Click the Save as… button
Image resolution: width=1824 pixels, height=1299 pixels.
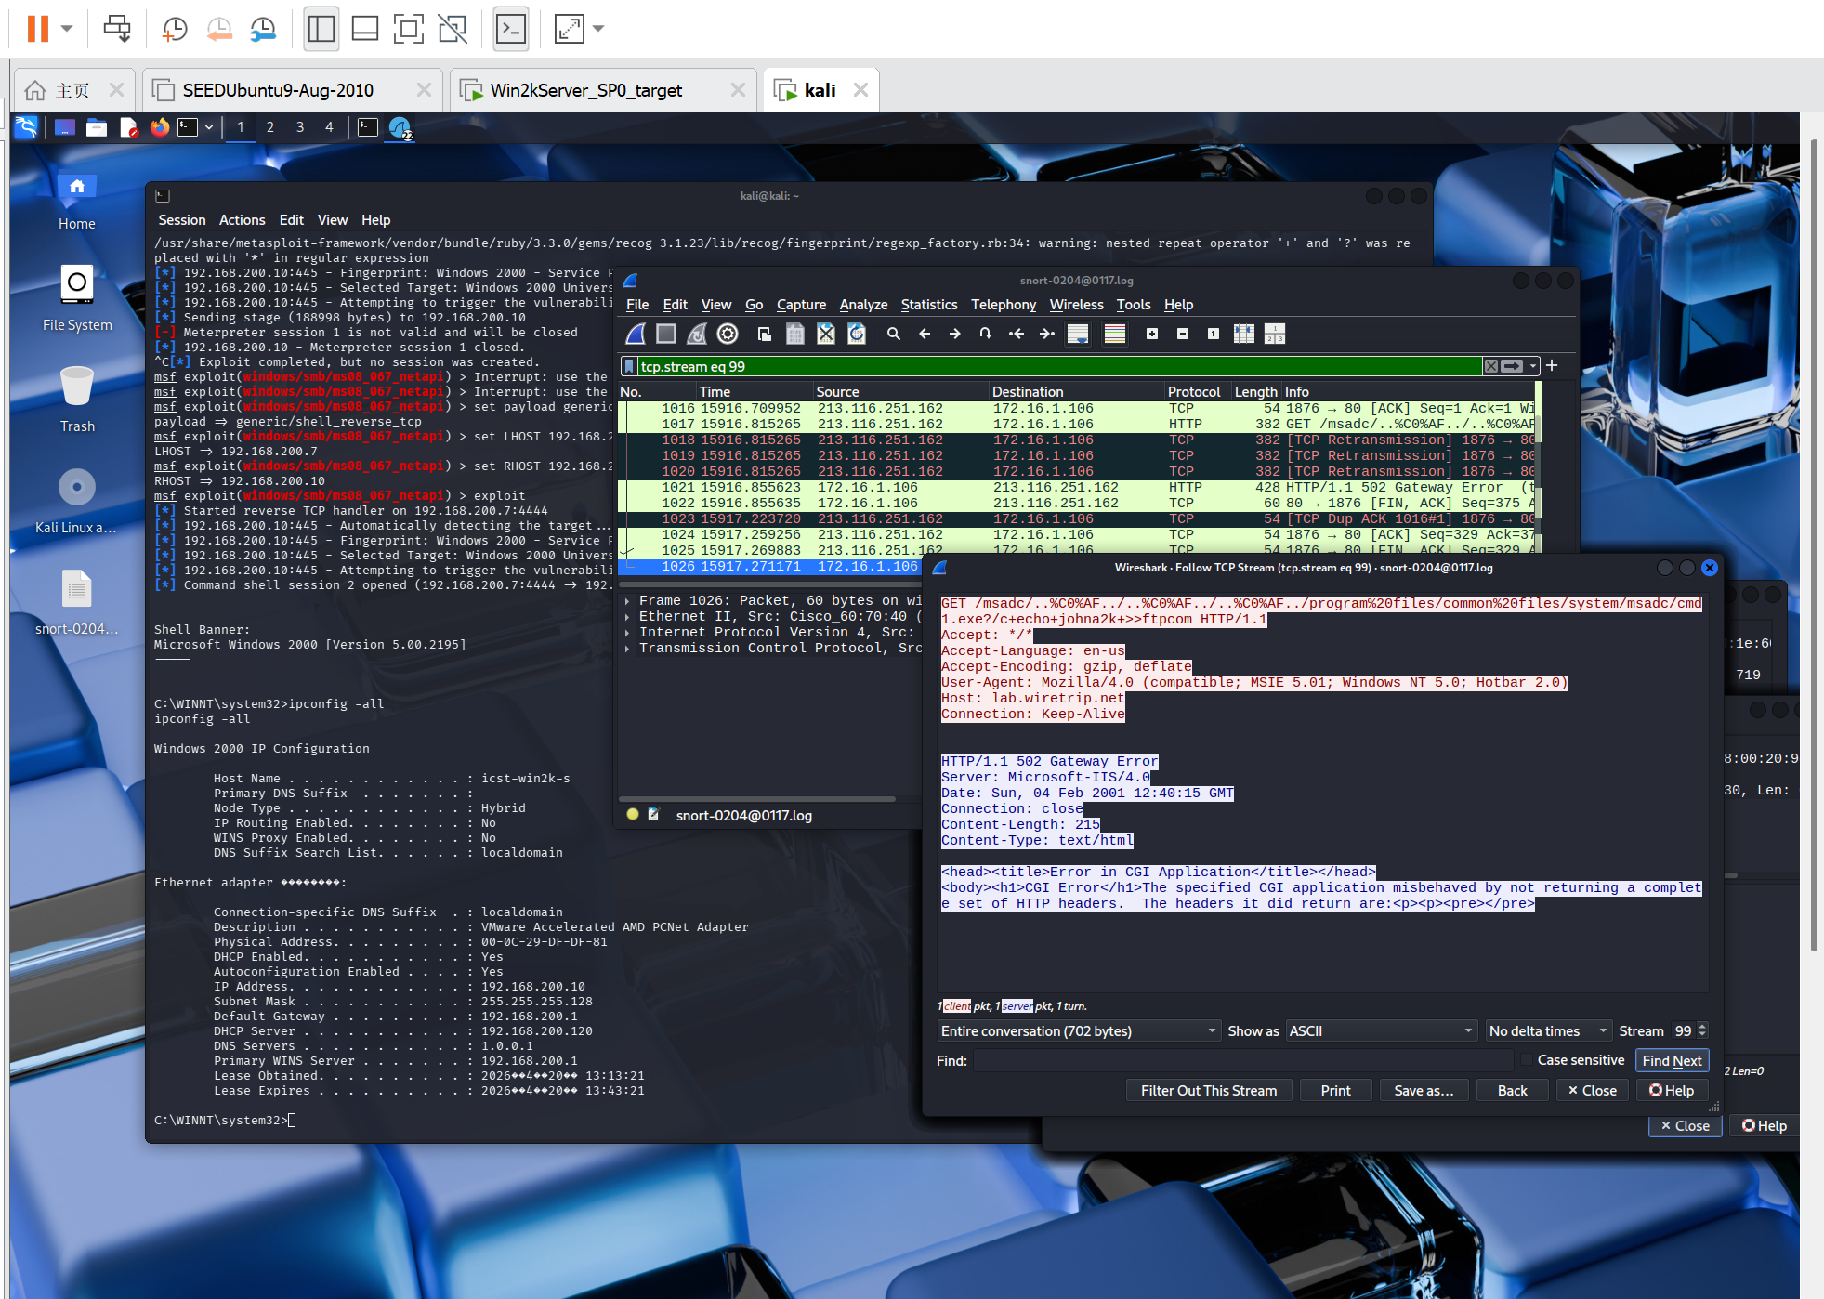coord(1423,1091)
